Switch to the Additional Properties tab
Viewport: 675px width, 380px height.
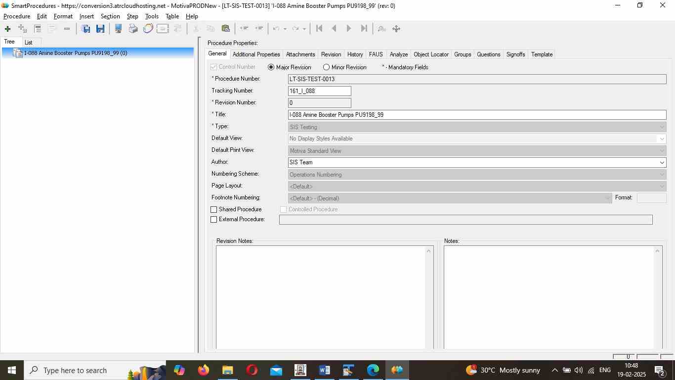coord(256,54)
